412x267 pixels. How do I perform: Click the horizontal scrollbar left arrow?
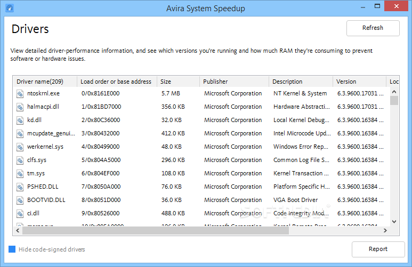coord(18,230)
